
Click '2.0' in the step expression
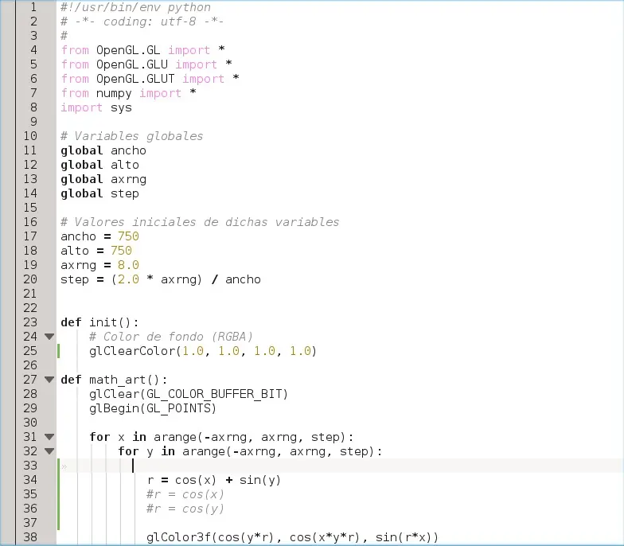(x=128, y=279)
